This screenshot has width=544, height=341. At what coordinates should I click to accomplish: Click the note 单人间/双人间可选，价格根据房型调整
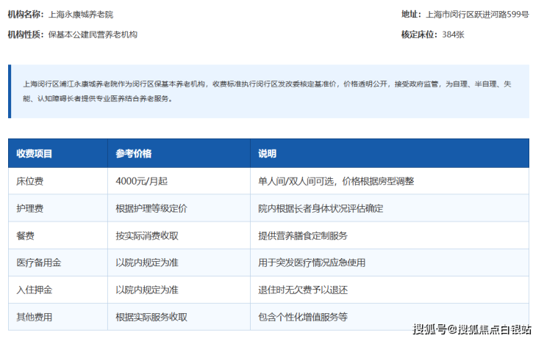(336, 181)
